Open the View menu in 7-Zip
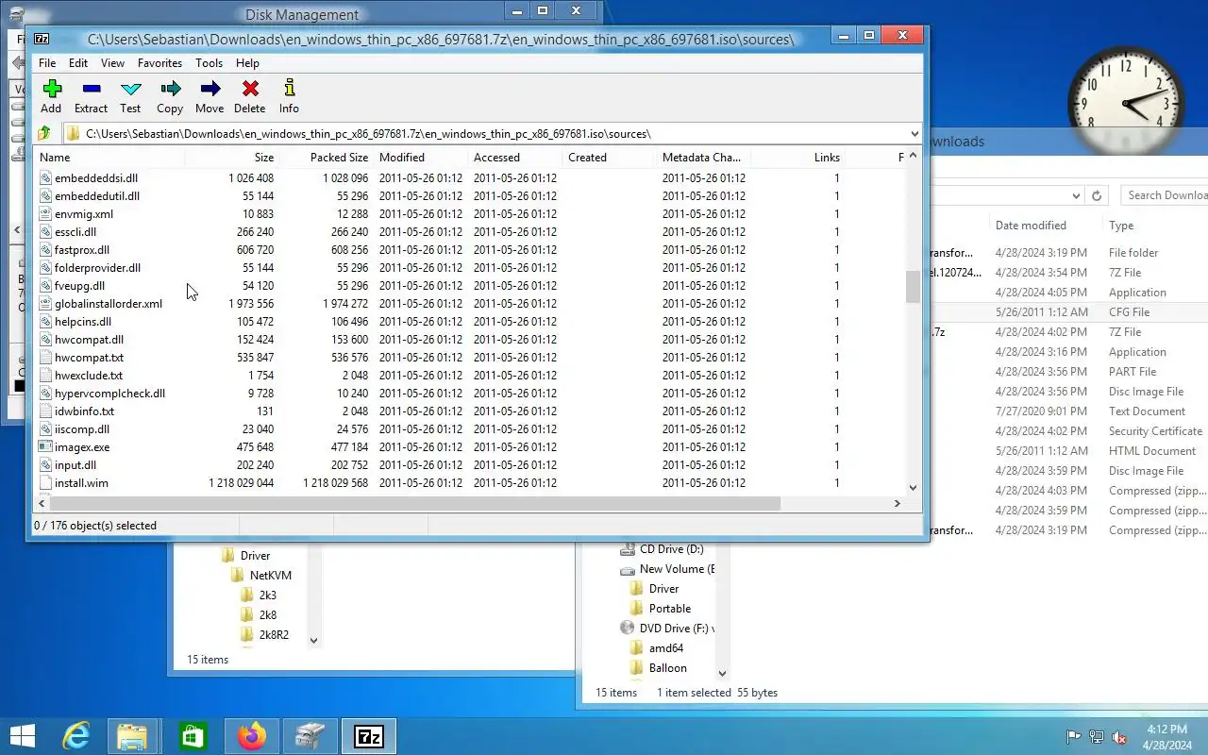Viewport: 1208px width, 755px height. (112, 63)
